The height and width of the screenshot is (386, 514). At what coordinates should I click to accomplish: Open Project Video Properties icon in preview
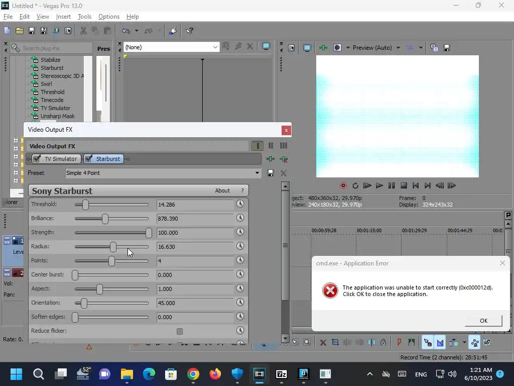[292, 48]
